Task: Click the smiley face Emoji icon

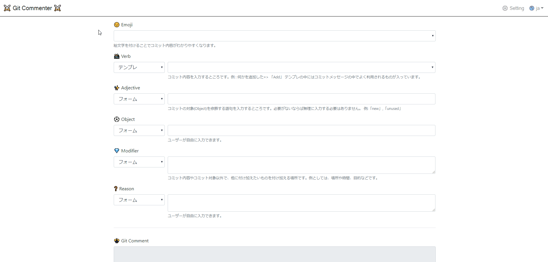Action: (x=117, y=25)
